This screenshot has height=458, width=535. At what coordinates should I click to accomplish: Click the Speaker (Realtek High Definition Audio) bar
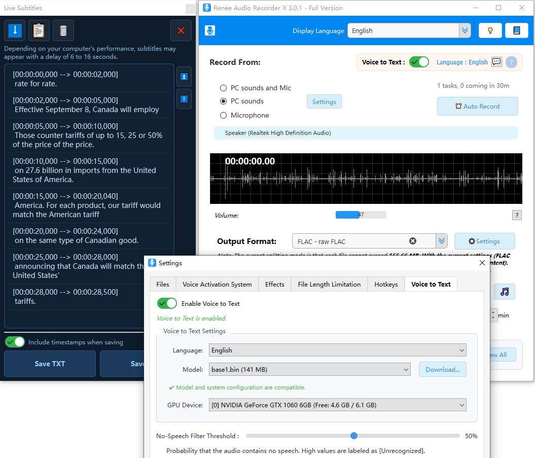tap(366, 133)
